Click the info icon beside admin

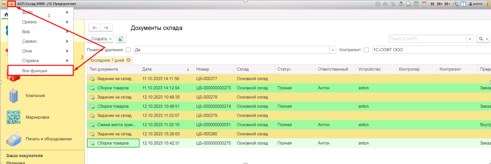487,4
